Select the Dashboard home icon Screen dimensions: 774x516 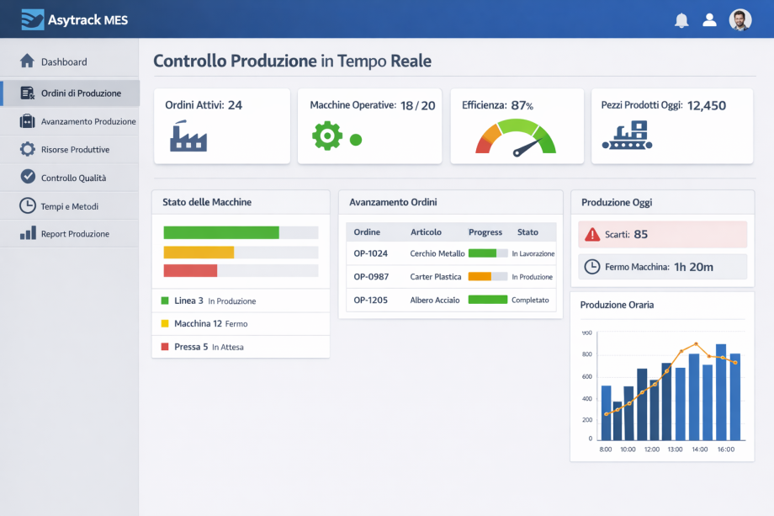click(x=27, y=61)
